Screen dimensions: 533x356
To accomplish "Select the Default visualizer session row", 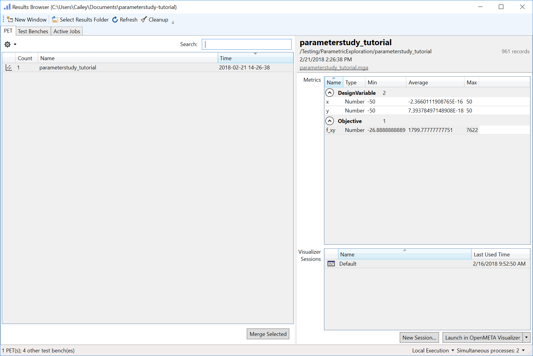I will coord(427,264).
